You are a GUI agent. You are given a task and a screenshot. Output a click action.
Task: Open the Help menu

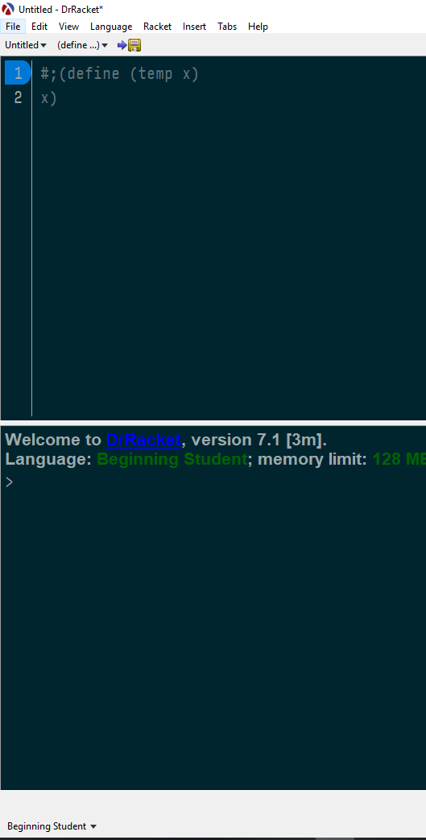[x=258, y=27]
